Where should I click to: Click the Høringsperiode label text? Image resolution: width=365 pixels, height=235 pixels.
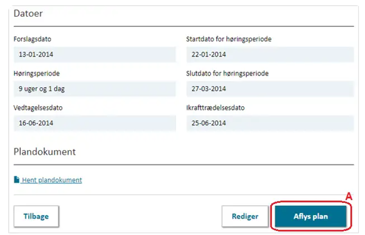click(37, 74)
